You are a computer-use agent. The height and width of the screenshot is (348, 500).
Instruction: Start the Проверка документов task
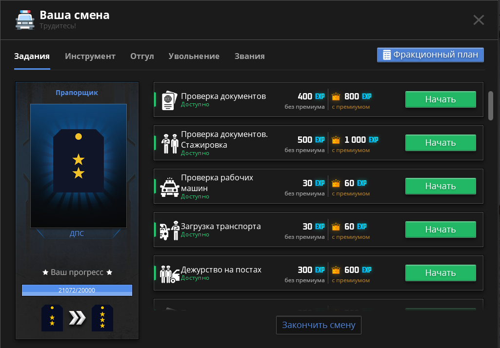(440, 99)
